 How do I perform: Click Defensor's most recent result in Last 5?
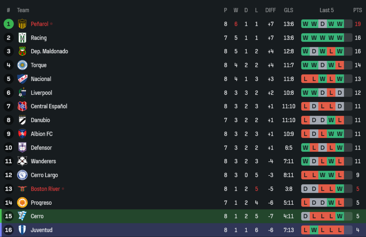(x=340, y=147)
